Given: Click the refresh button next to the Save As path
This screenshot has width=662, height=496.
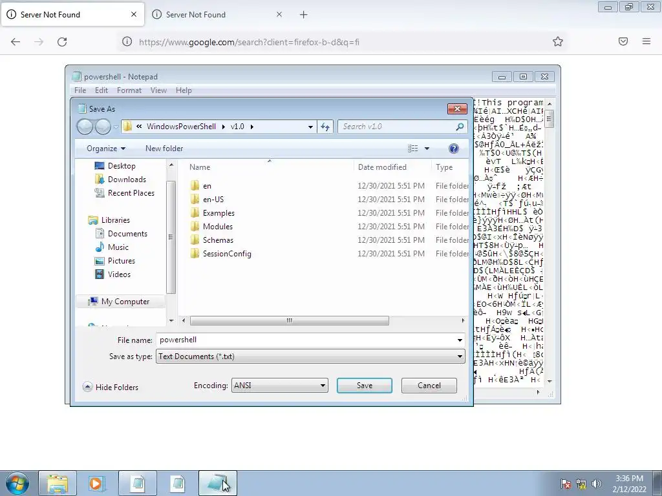Looking at the screenshot, I should click(x=325, y=127).
